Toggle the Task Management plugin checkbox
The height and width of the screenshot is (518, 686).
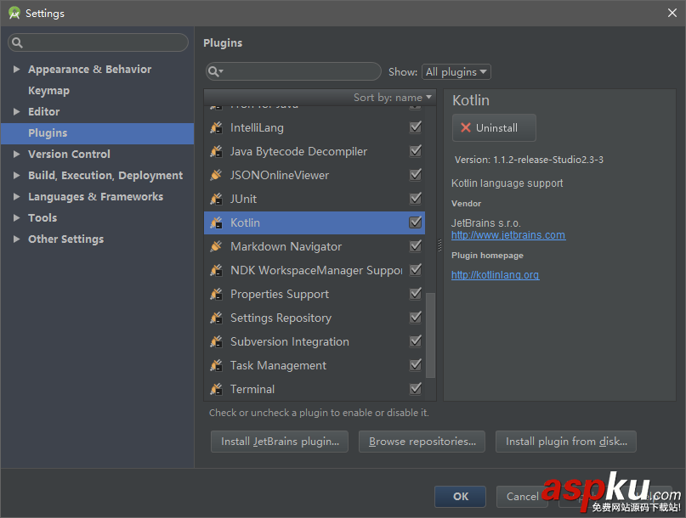click(416, 365)
